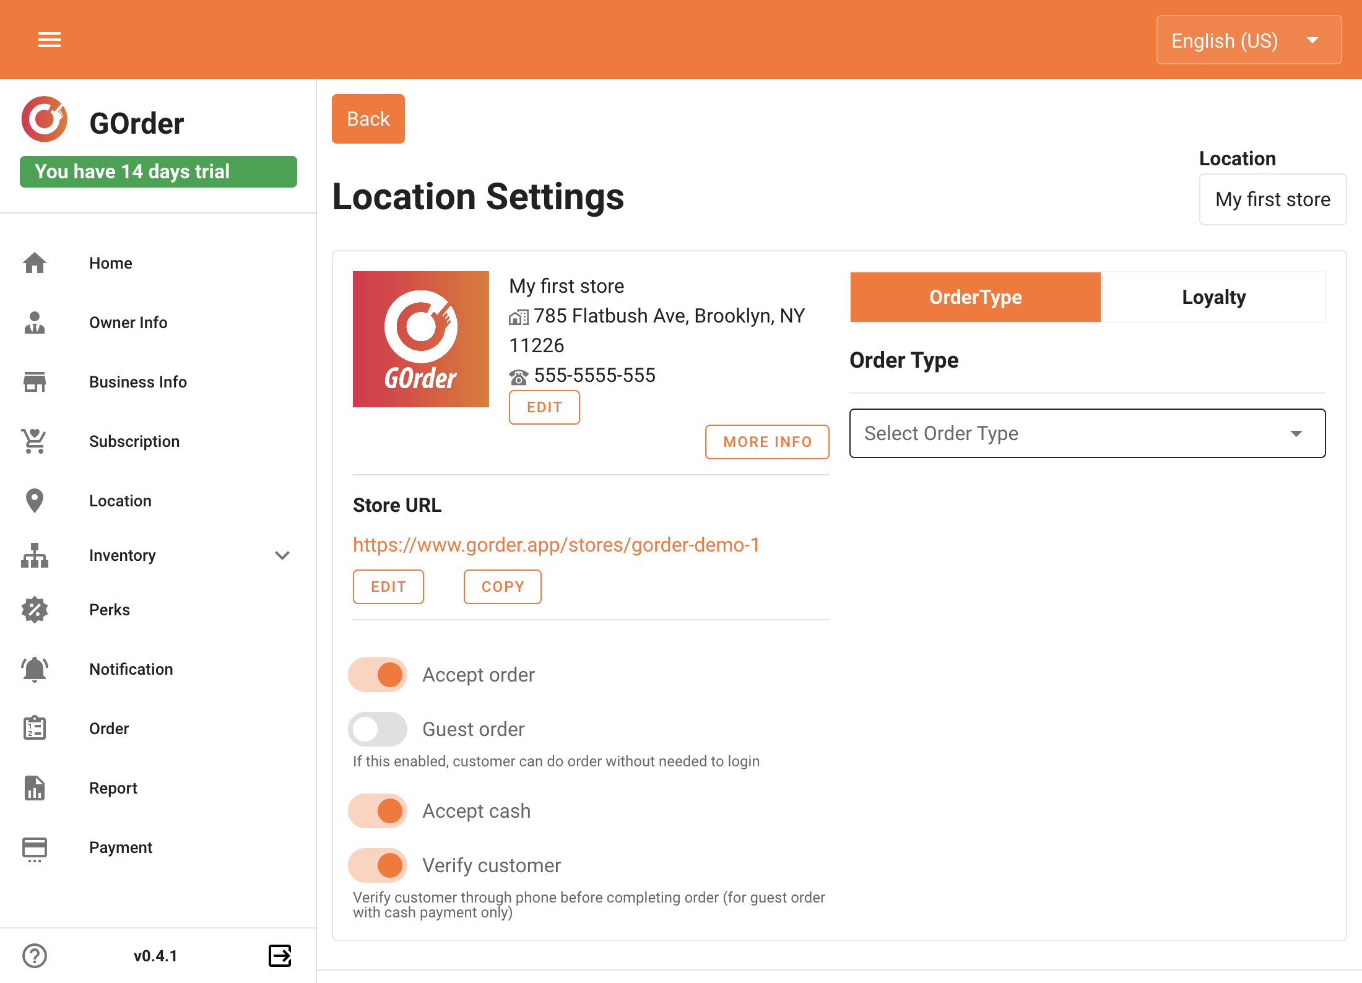
Task: Click the Home house icon
Action: coord(35,263)
